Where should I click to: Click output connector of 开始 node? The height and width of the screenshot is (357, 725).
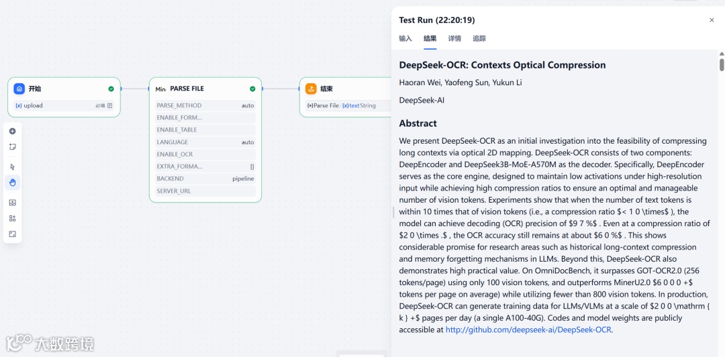pos(121,89)
